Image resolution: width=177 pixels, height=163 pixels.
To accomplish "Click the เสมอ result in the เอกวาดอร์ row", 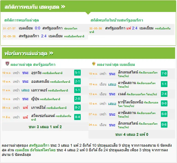I will point(25,90).
